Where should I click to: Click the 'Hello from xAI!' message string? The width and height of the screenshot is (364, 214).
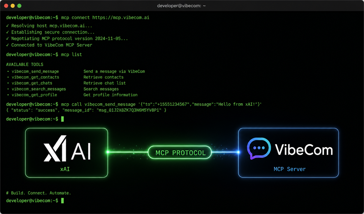(x=237, y=104)
